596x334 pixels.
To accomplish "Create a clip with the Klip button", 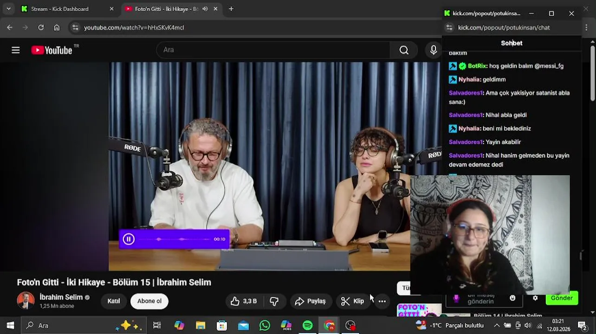I will tap(352, 301).
